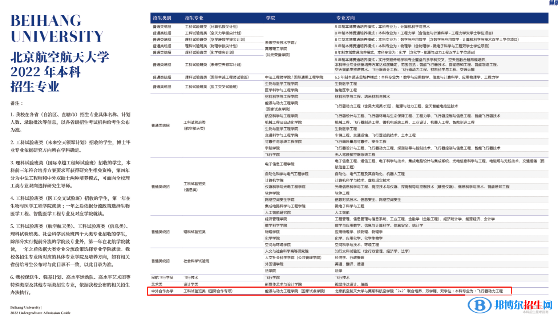The height and width of the screenshot is (320, 558).
Task: Click the 招生类别 column header
Action: pos(162,18)
